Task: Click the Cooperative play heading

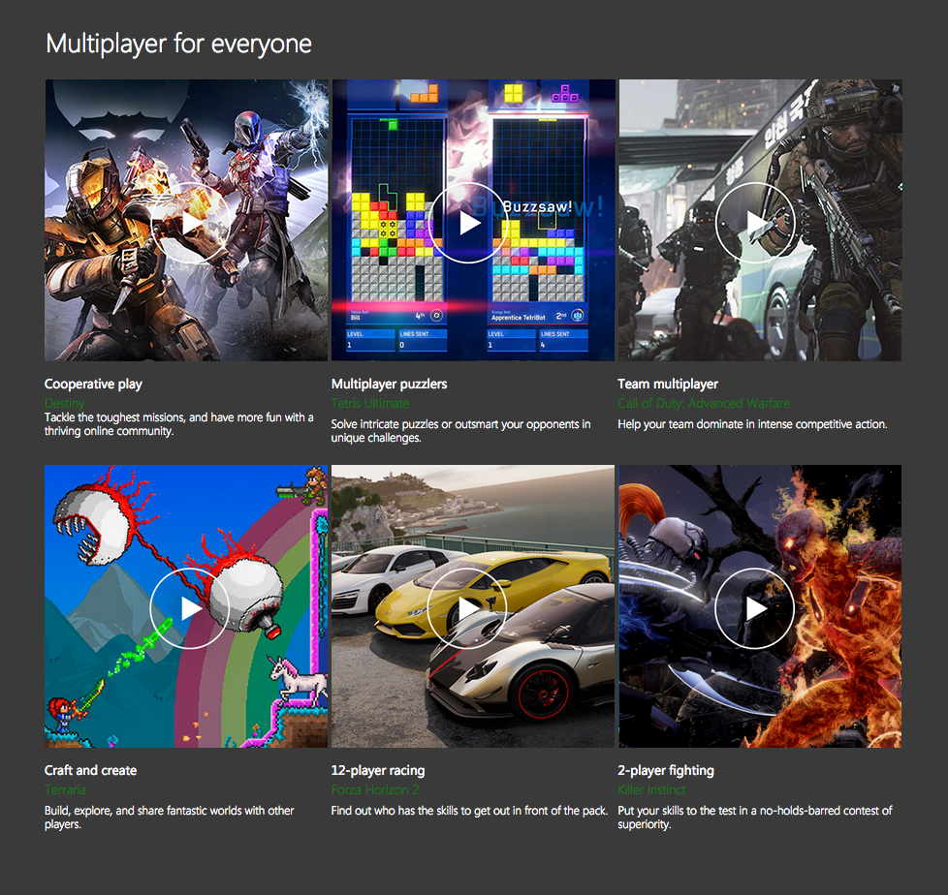Action: [x=93, y=384]
